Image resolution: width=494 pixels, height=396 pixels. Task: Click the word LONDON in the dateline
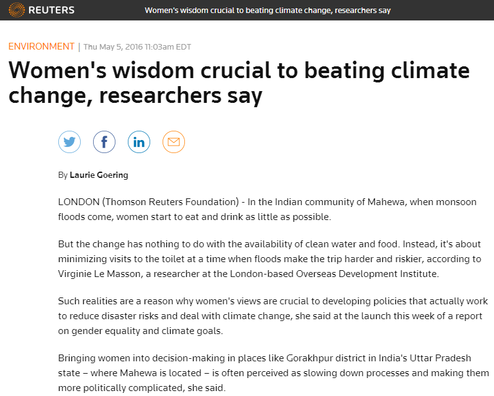coord(79,201)
